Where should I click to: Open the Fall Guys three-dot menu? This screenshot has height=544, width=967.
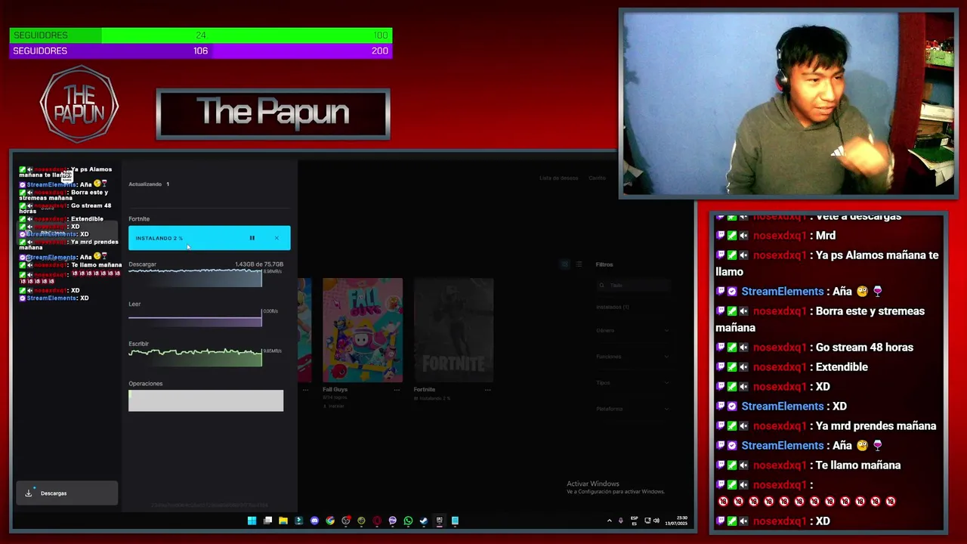pos(397,390)
